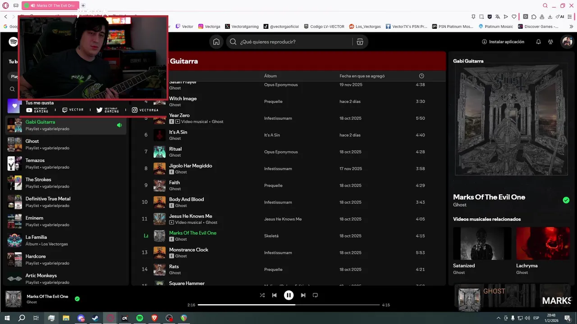Open the Satanized related music video
The height and width of the screenshot is (324, 577).
coord(482,243)
